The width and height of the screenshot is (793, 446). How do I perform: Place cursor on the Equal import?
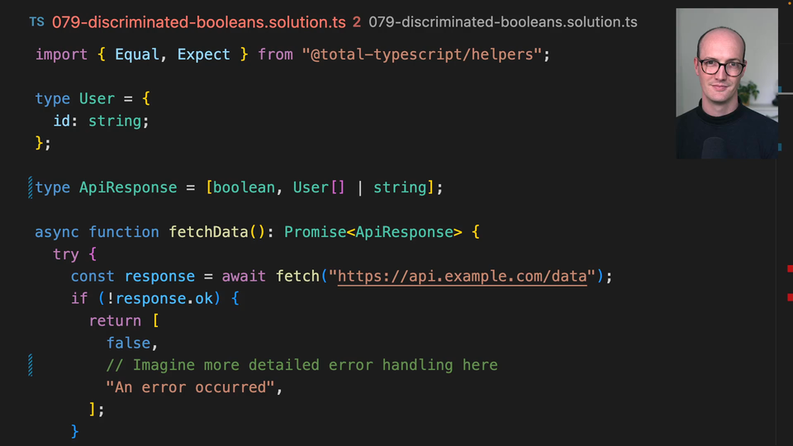(x=136, y=55)
